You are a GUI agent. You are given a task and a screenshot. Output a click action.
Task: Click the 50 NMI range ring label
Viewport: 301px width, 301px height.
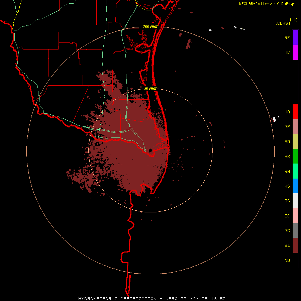pyautogui.click(x=150, y=88)
